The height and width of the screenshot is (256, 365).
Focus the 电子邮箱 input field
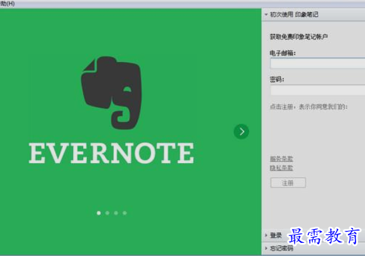click(318, 63)
